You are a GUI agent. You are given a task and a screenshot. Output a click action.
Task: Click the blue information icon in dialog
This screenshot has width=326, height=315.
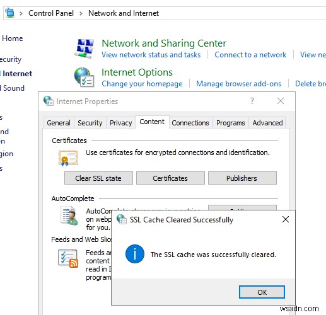[135, 254]
